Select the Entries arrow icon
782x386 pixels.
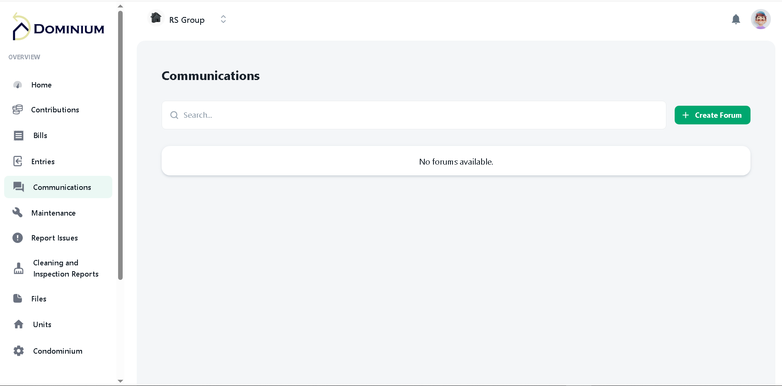pos(17,161)
